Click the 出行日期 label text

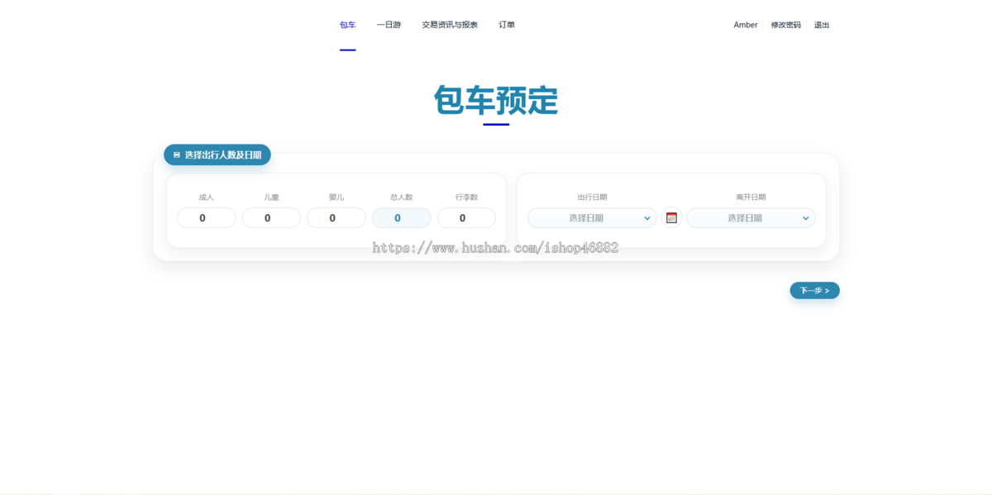coord(592,198)
